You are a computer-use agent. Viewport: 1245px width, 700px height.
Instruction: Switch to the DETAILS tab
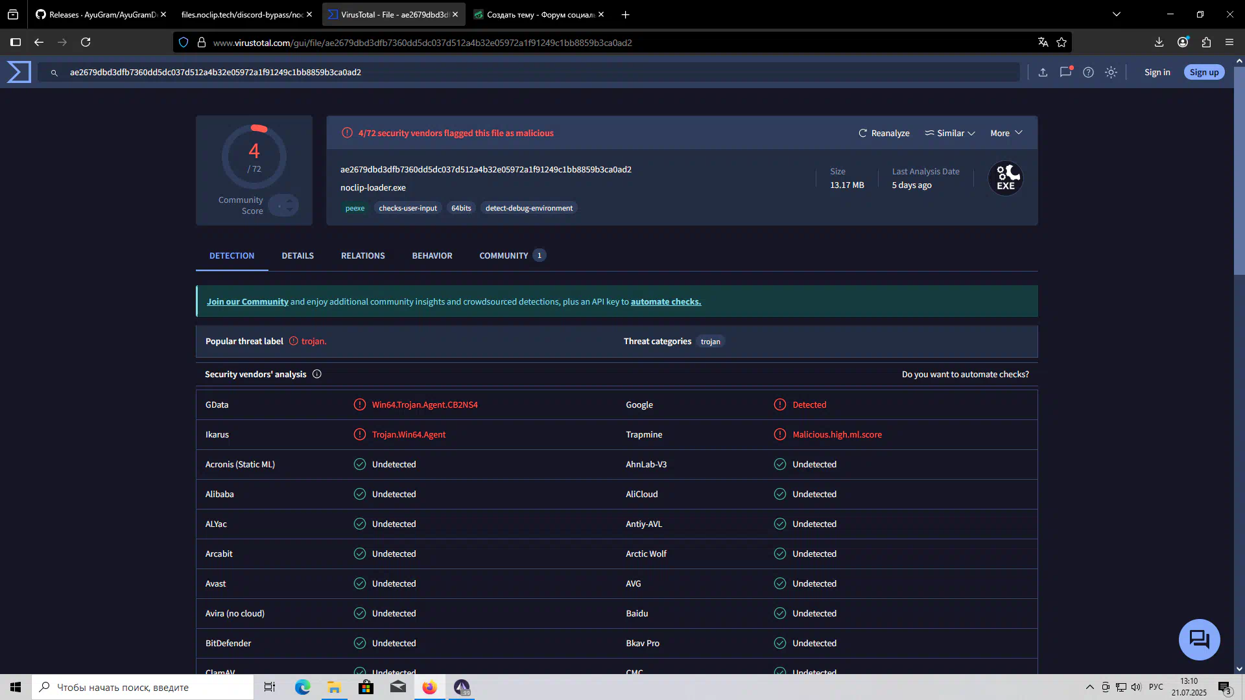298,256
